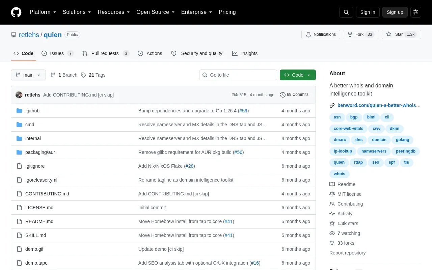Click the Notifications bell icon
This screenshot has width=432, height=270.
[x=308, y=34]
